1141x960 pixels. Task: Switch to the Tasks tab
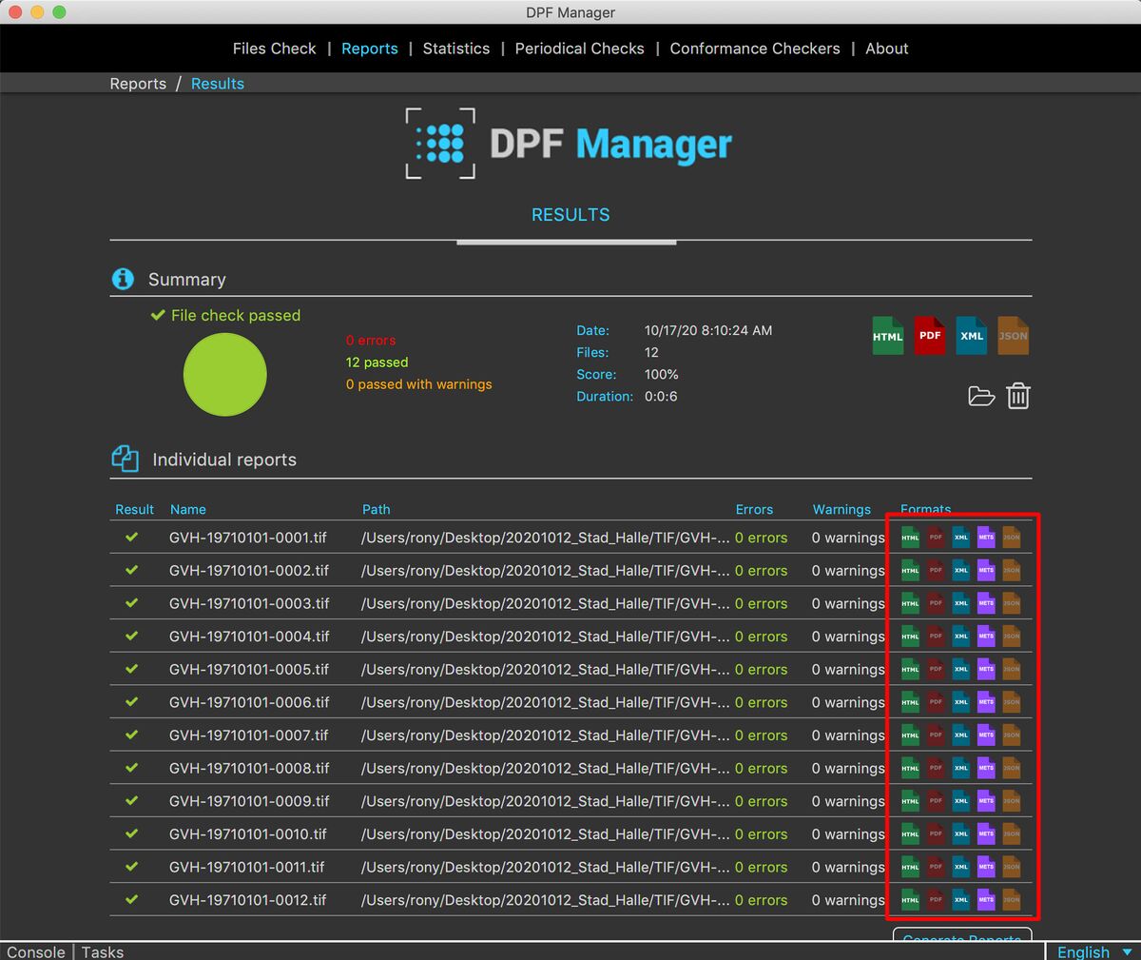(102, 951)
